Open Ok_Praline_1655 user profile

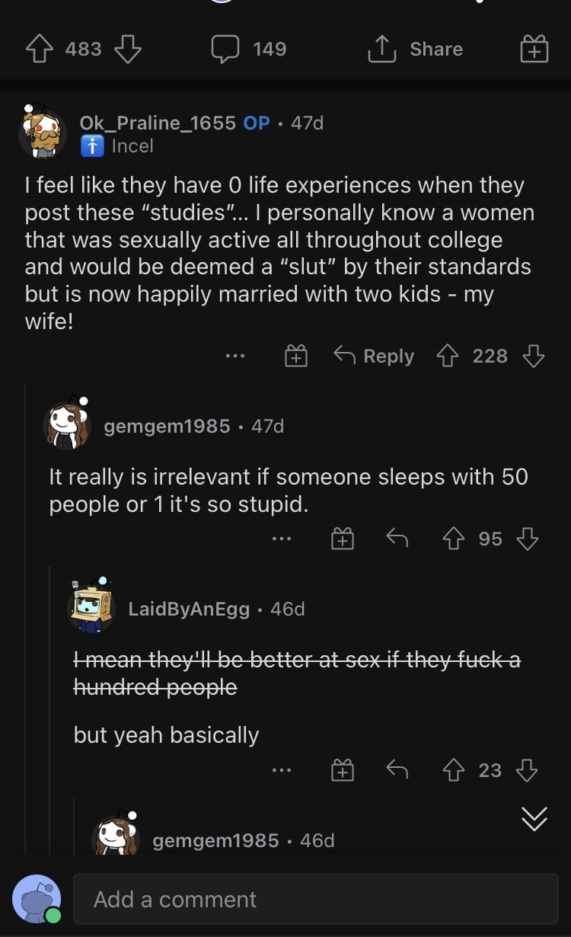(x=158, y=123)
